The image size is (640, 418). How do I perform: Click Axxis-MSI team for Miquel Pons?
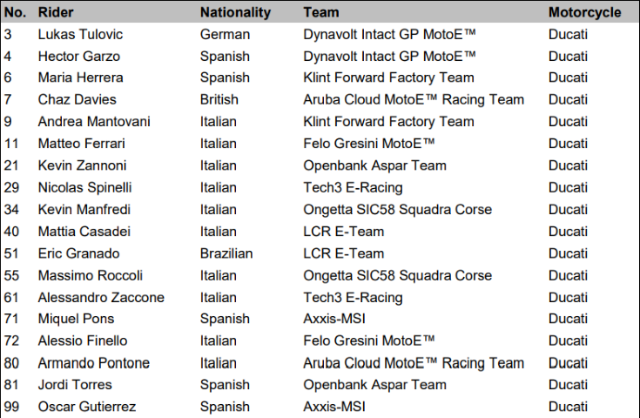coord(333,319)
